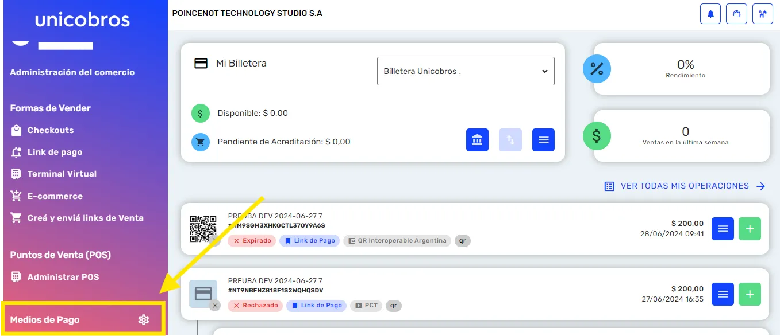Click the green plus button for 28/06/2024 operation
Viewport: 780px width, 336px height.
coord(750,229)
